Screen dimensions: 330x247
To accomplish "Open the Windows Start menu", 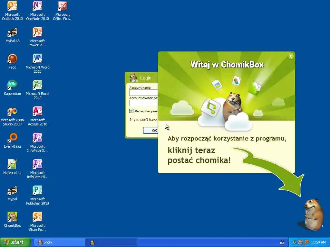I will (15, 242).
